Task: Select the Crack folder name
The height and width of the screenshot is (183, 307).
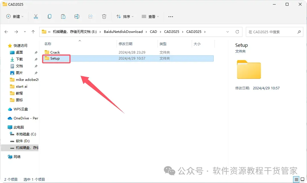Action: pos(55,52)
